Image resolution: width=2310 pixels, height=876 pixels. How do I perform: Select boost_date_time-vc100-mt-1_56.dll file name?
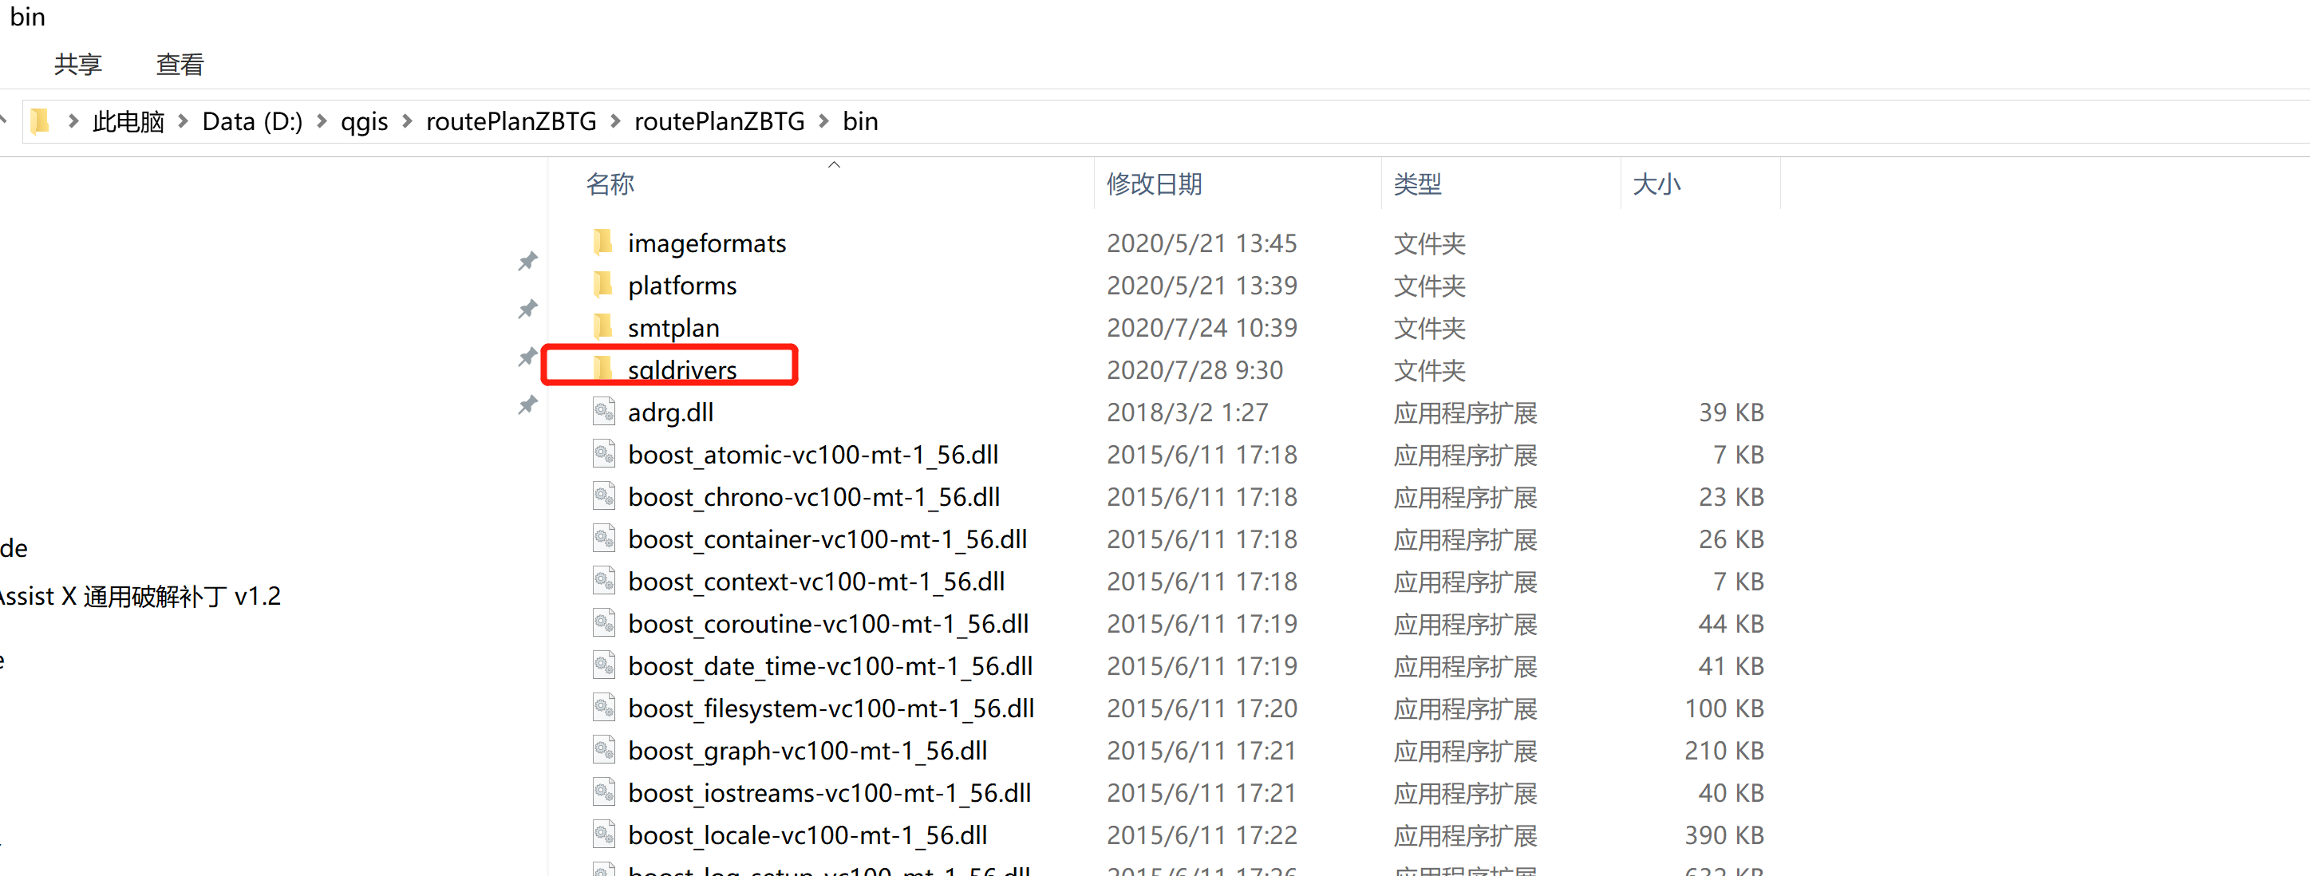831,666
